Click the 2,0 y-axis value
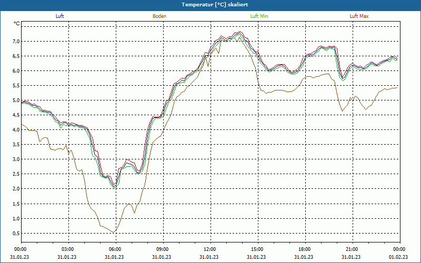Screen dimensions: 421x263 click(16, 189)
